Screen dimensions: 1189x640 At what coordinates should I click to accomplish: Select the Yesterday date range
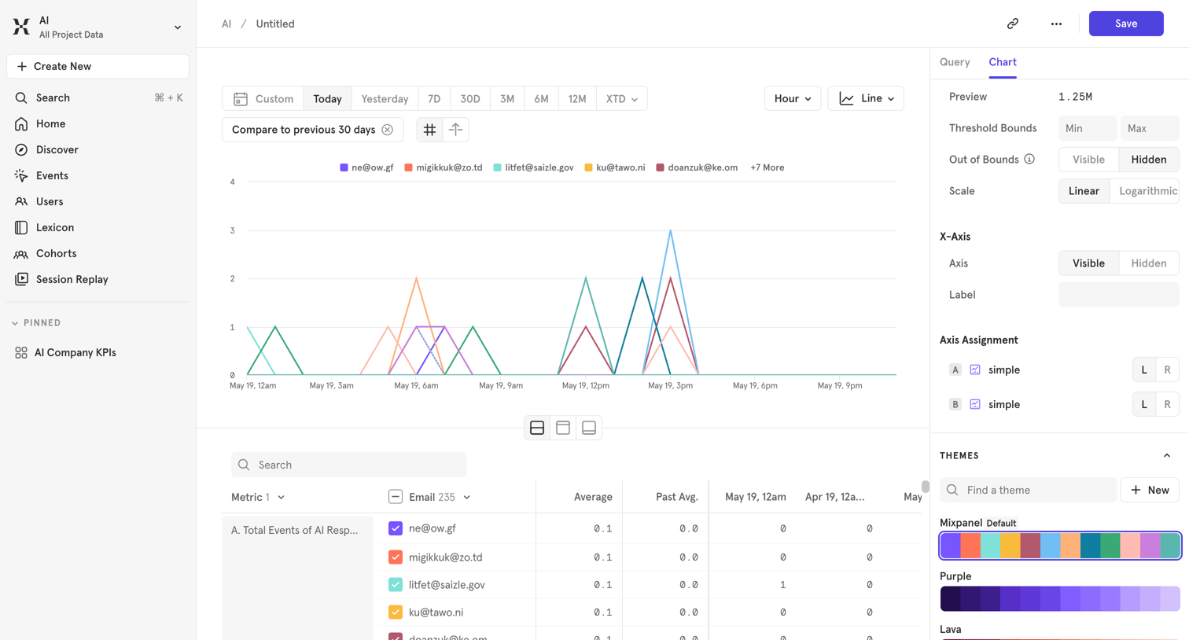click(385, 99)
